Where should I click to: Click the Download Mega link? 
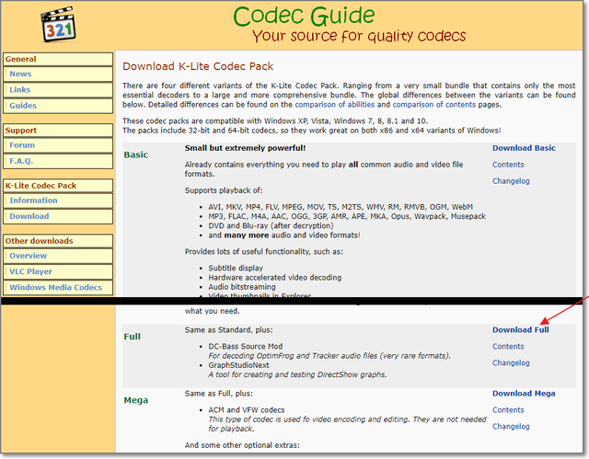pyautogui.click(x=524, y=394)
